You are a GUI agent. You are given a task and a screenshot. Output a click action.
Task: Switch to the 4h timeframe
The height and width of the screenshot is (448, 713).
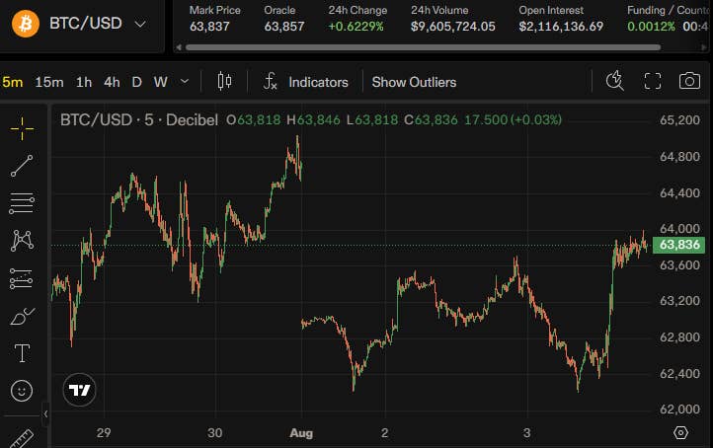pyautogui.click(x=112, y=82)
